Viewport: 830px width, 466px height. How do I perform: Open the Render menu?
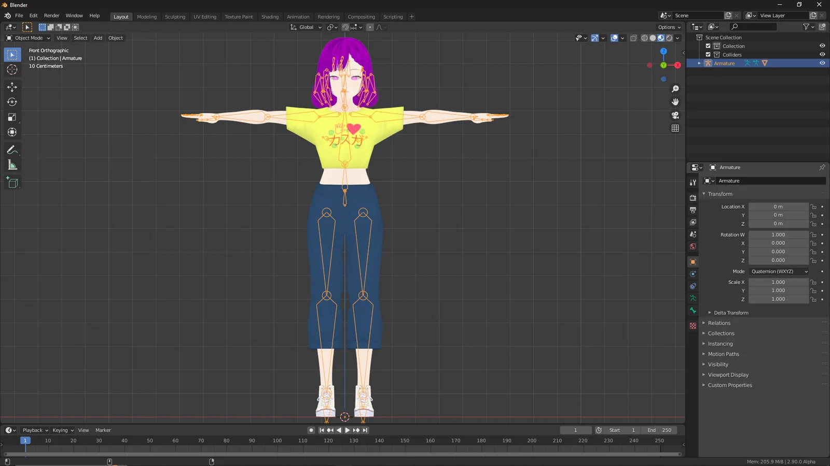(51, 16)
